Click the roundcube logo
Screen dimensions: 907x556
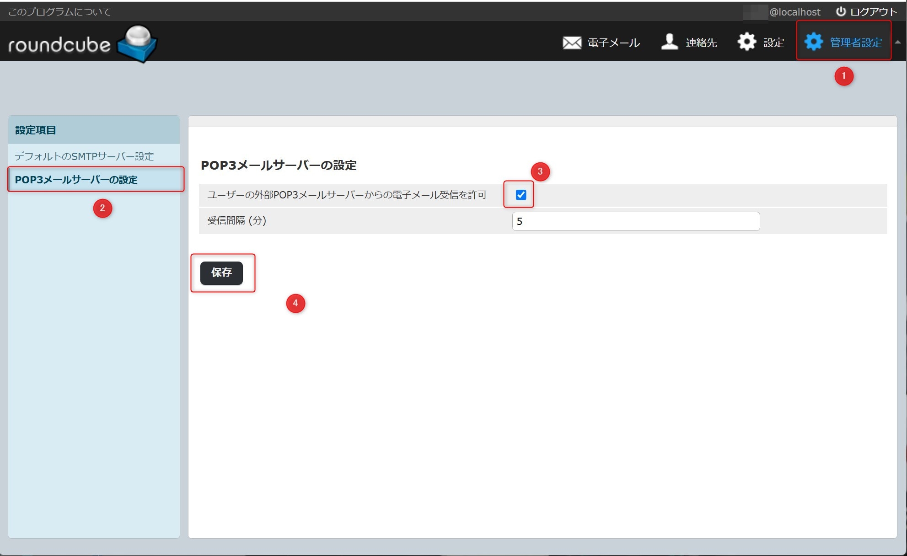(82, 44)
